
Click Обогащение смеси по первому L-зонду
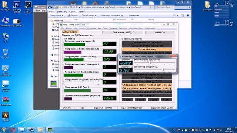click(147, 85)
